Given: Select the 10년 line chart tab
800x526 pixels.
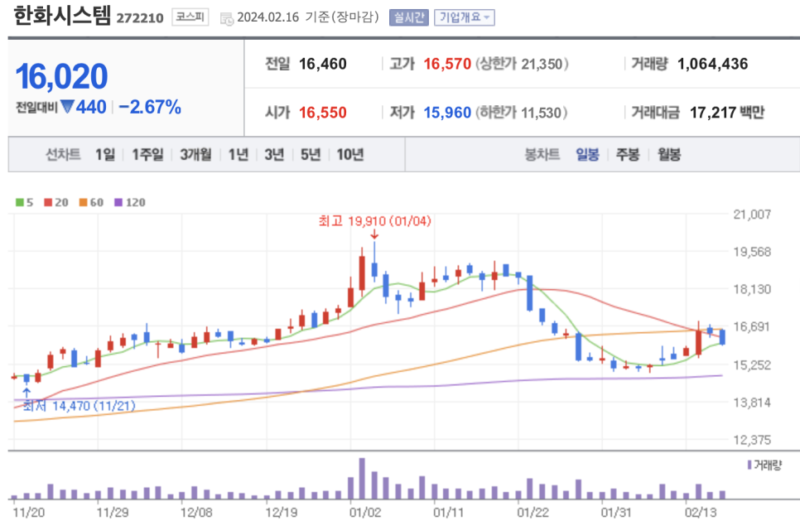Looking at the screenshot, I should (x=350, y=155).
